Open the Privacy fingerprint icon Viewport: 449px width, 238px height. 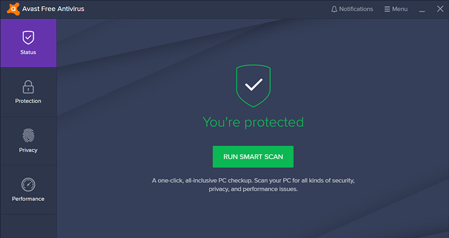click(x=28, y=135)
